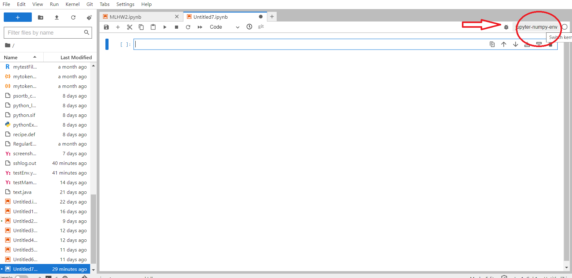Switch kernel via jupyter-numpy-env button
The height and width of the screenshot is (278, 572).
[536, 27]
